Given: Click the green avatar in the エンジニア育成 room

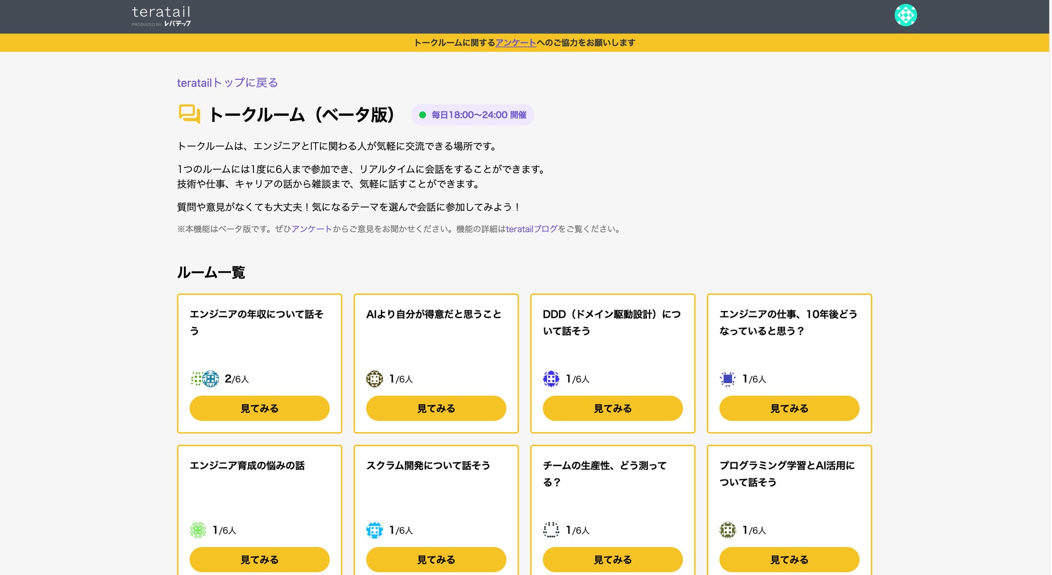Looking at the screenshot, I should pyautogui.click(x=198, y=530).
